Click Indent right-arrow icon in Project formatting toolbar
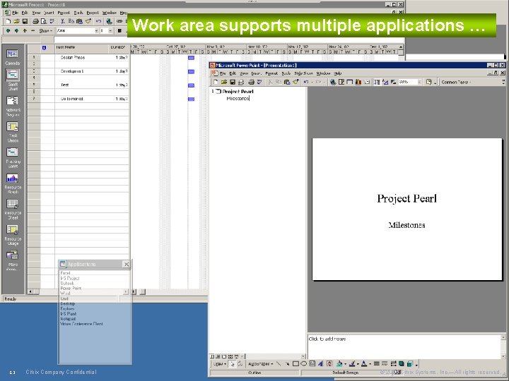Screen dimensions: 509x381 point(16,31)
